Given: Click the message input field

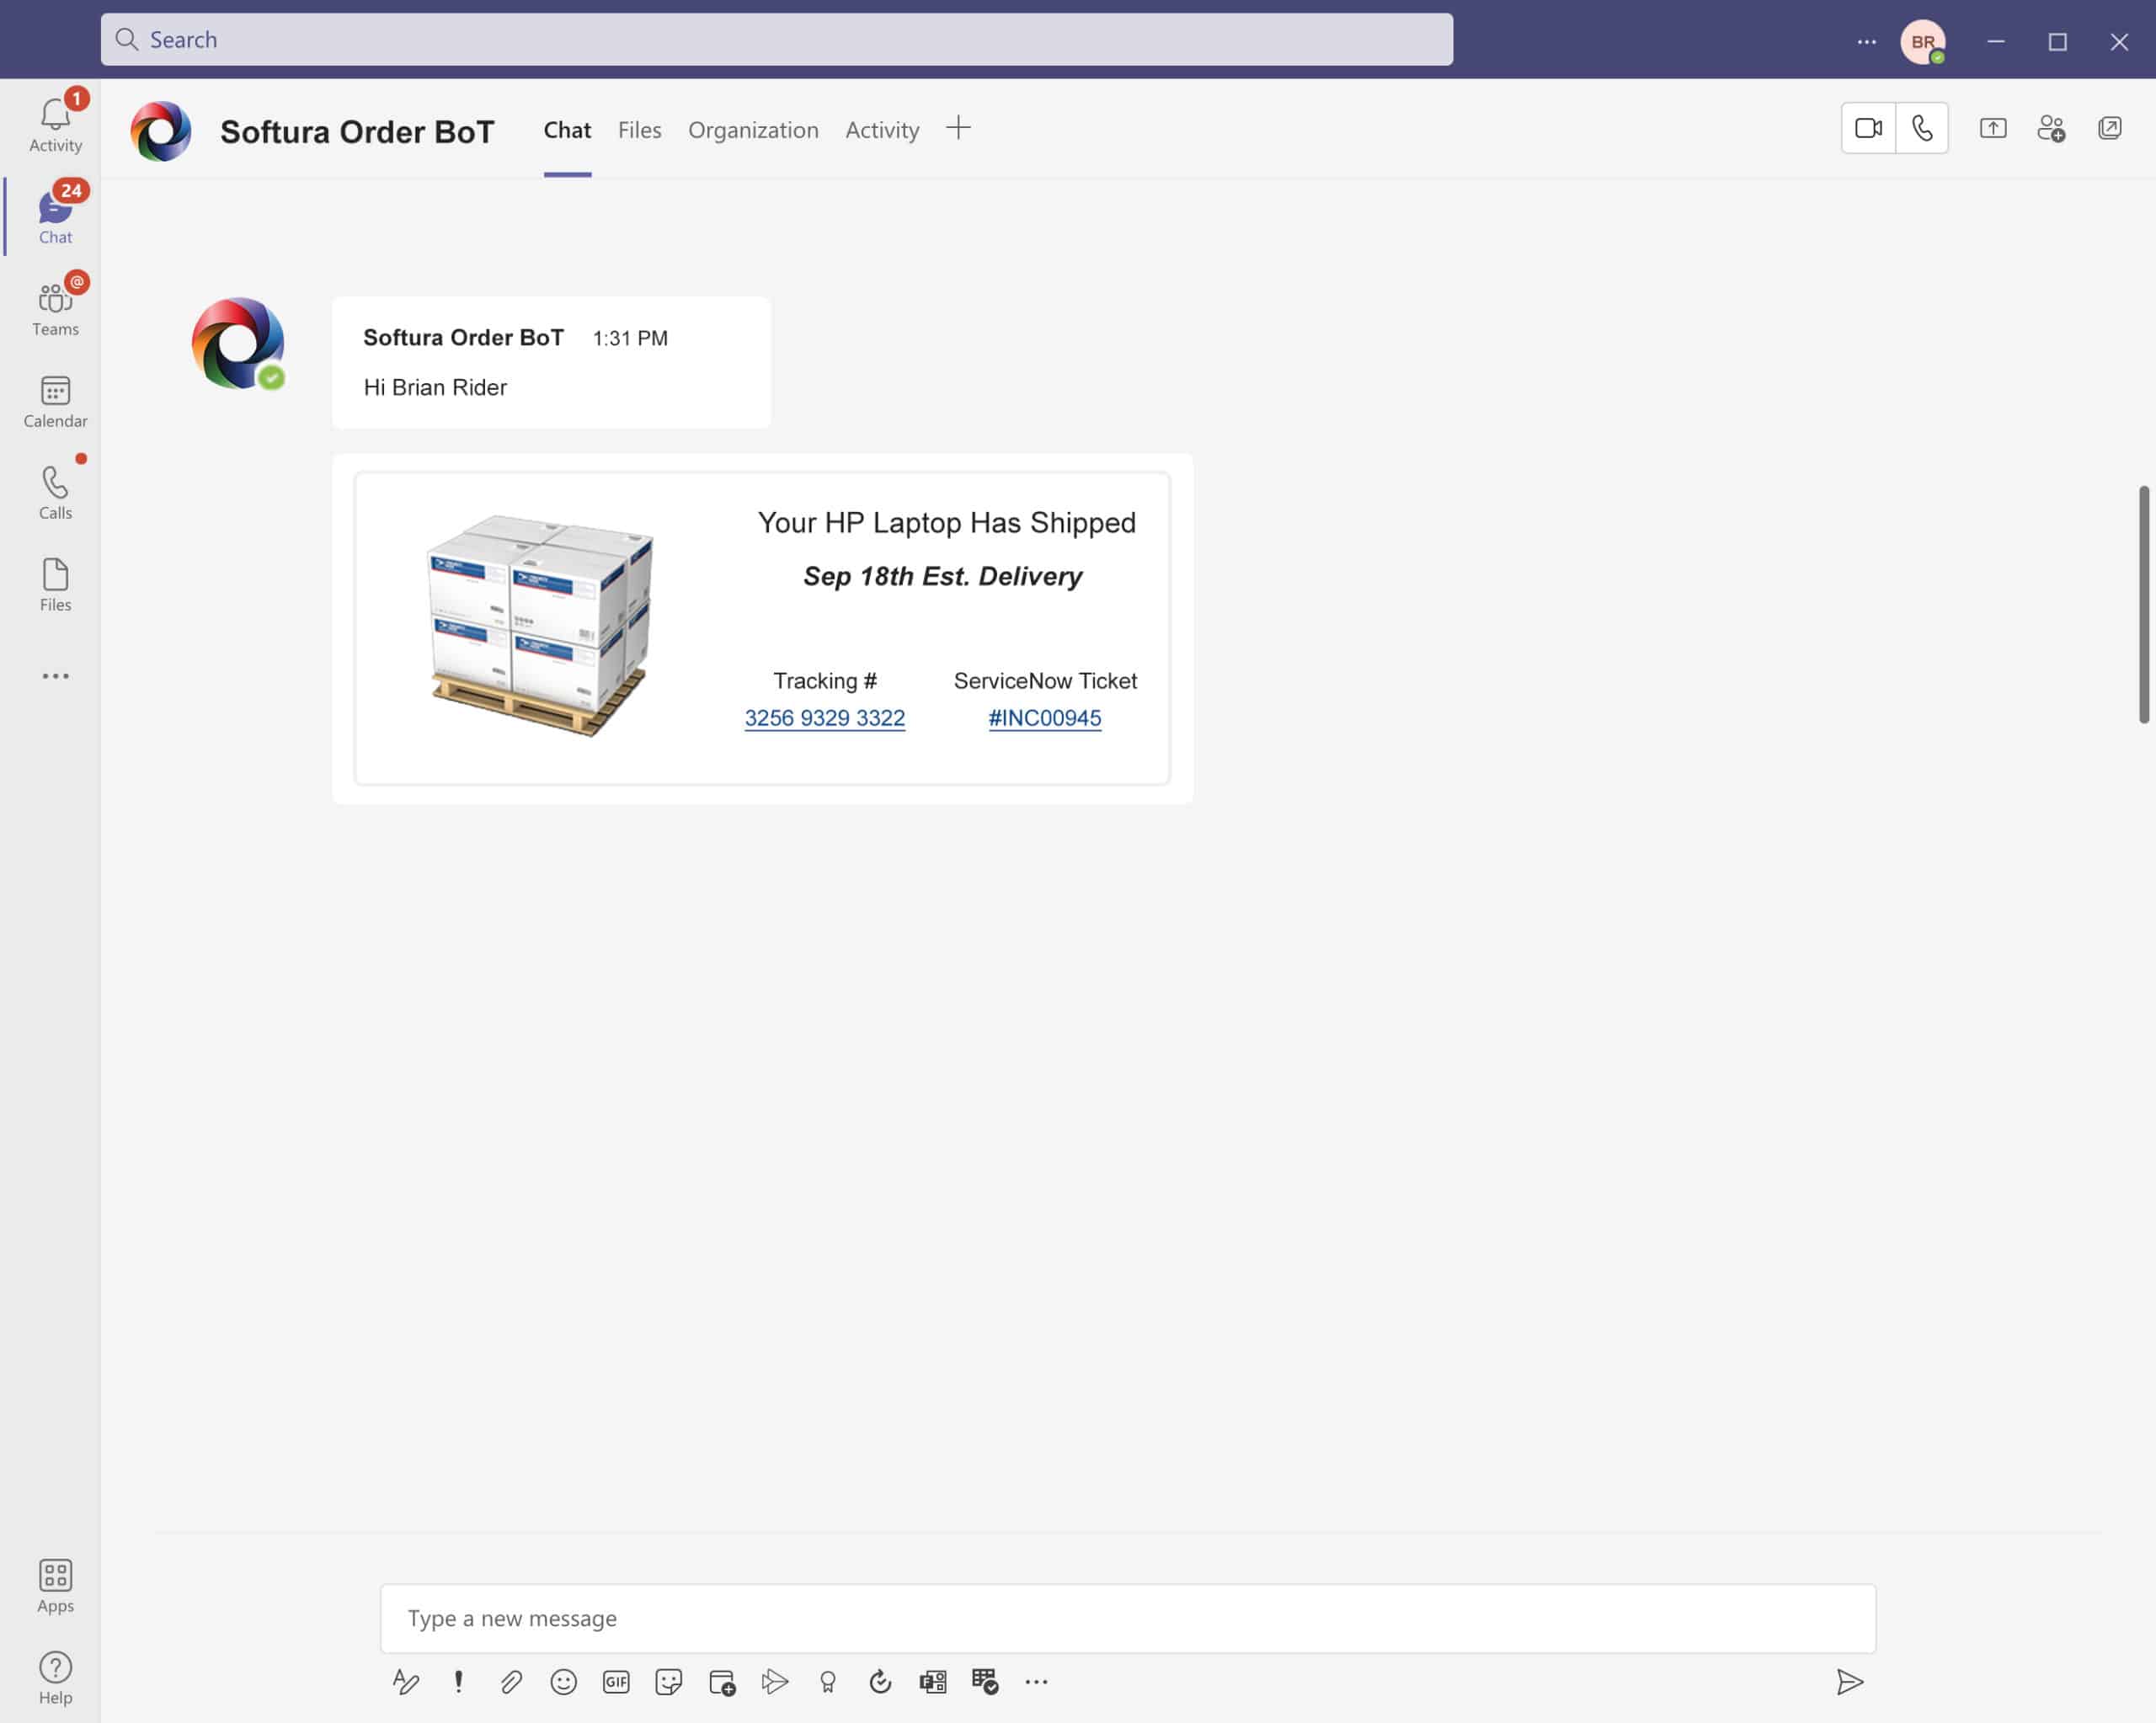Looking at the screenshot, I should [x=1125, y=1618].
